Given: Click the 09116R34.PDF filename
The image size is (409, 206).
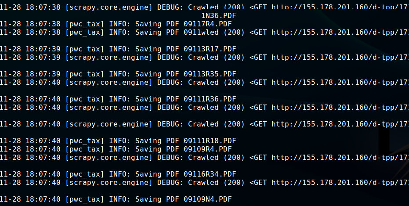Looking at the screenshot, I should coord(210,174).
